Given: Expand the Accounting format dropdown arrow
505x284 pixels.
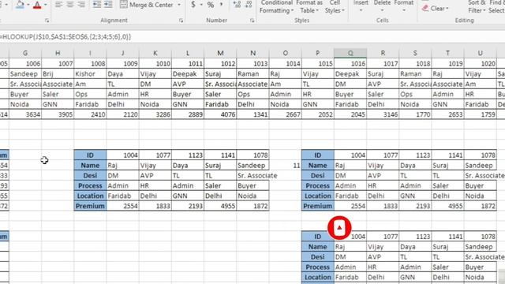Looking at the screenshot, I should (201, 5).
